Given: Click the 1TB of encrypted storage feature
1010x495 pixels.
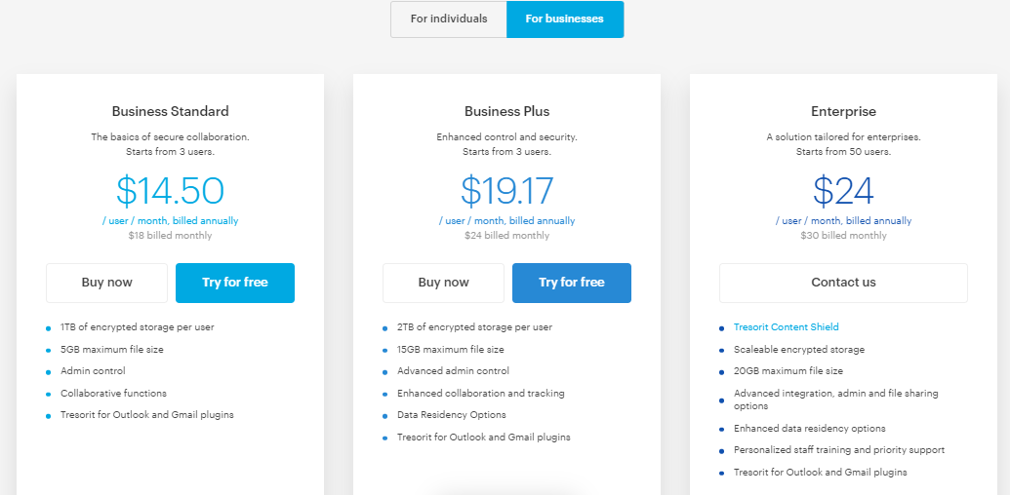Looking at the screenshot, I should pos(137,327).
